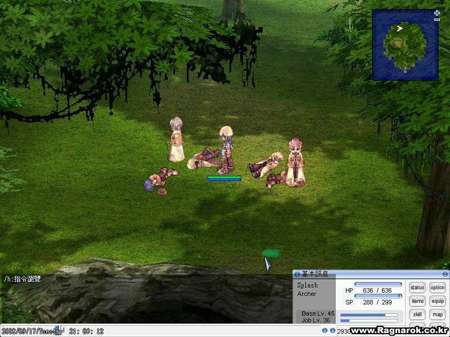
Task: Pick up the brown hat on the ground
Action: tap(162, 192)
